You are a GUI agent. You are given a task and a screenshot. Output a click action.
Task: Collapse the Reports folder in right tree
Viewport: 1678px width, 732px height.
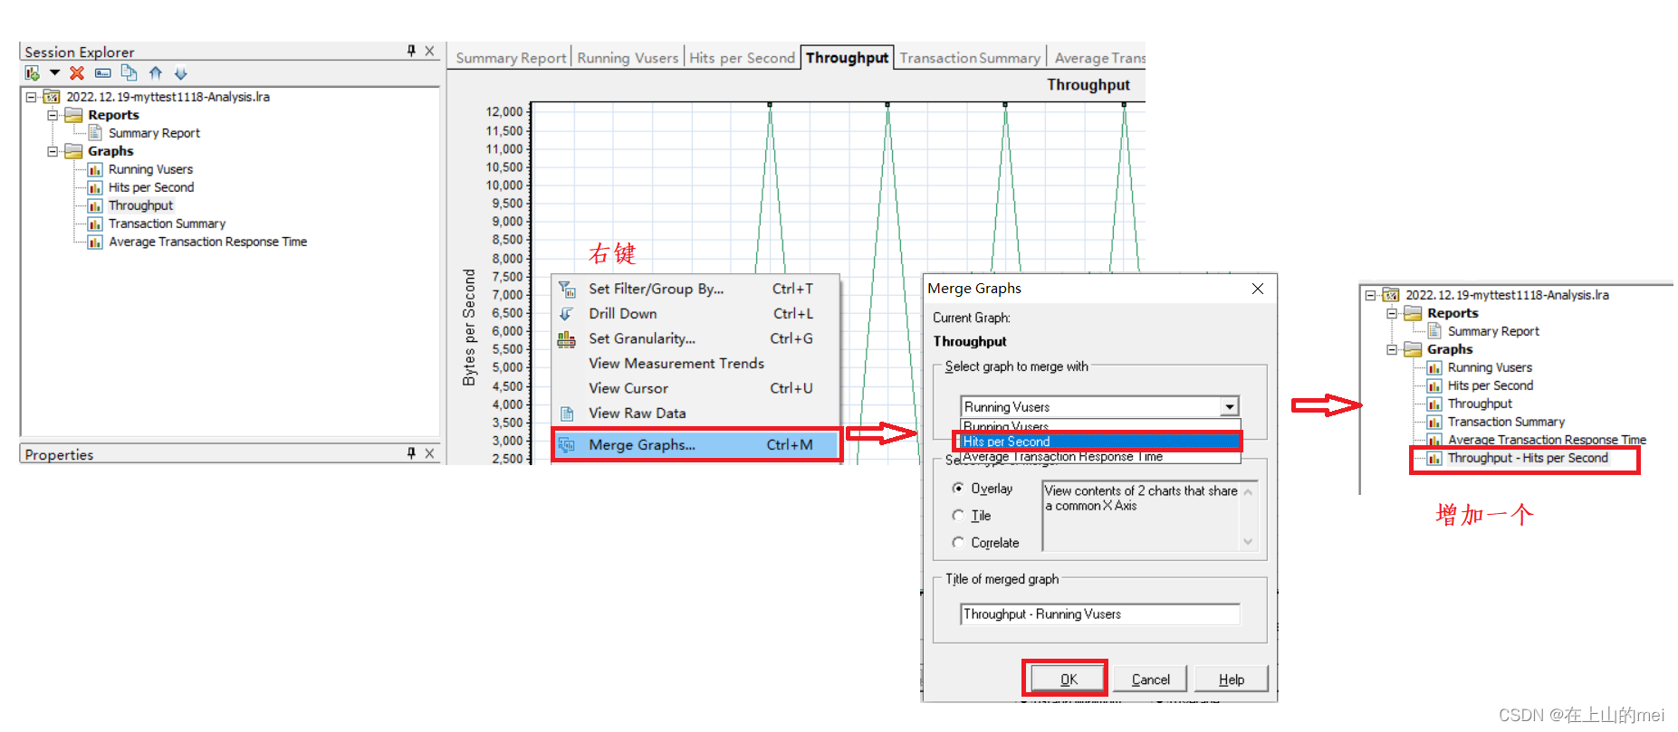point(1392,313)
